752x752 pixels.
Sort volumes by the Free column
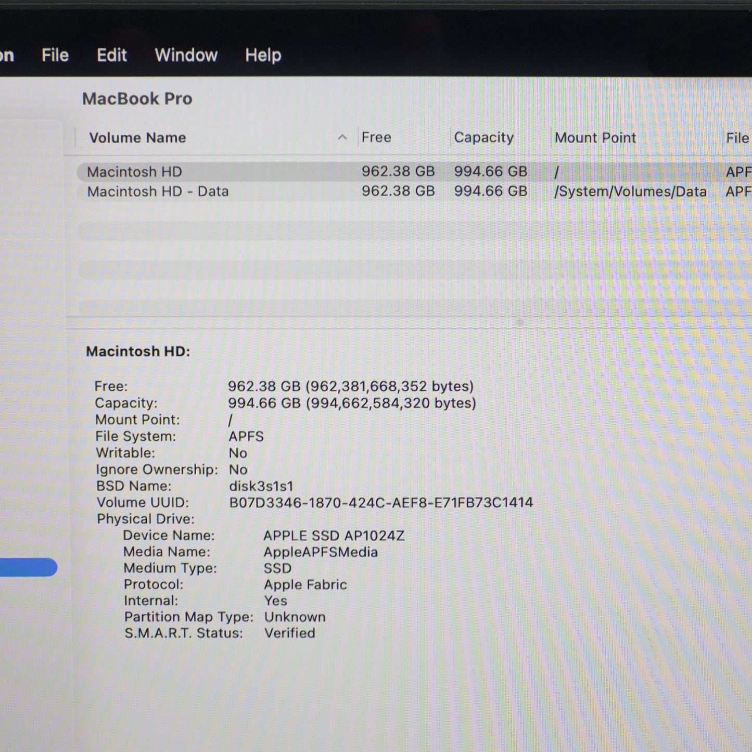coord(376,137)
